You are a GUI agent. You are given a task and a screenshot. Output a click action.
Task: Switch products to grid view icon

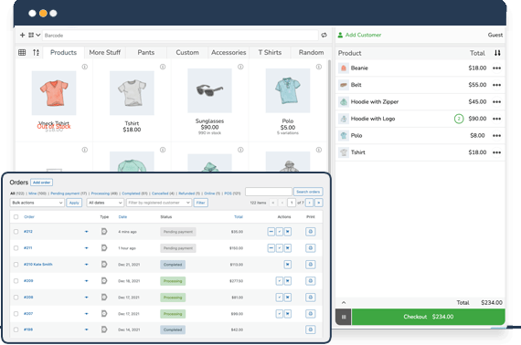(22, 52)
